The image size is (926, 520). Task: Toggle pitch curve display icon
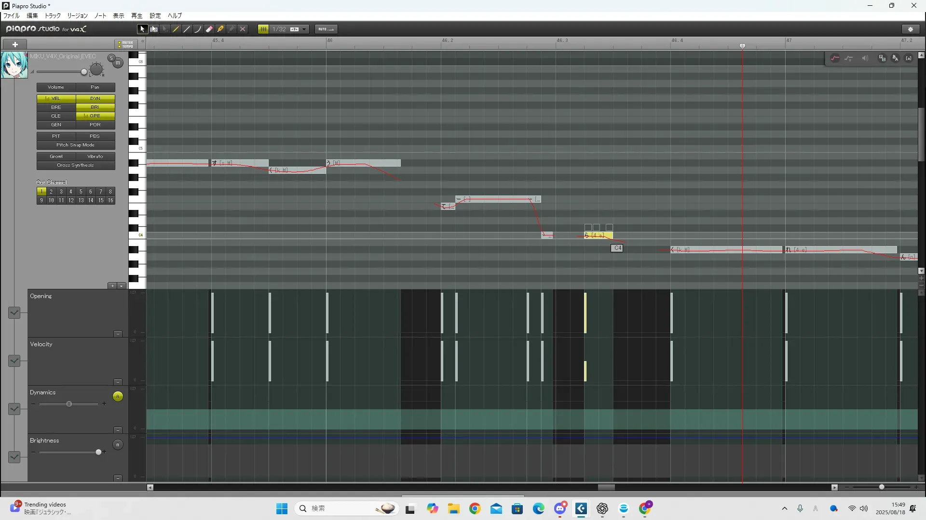835,58
